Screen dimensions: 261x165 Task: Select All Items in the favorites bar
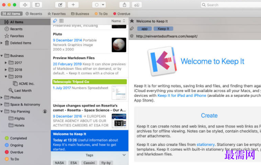pos(11,14)
